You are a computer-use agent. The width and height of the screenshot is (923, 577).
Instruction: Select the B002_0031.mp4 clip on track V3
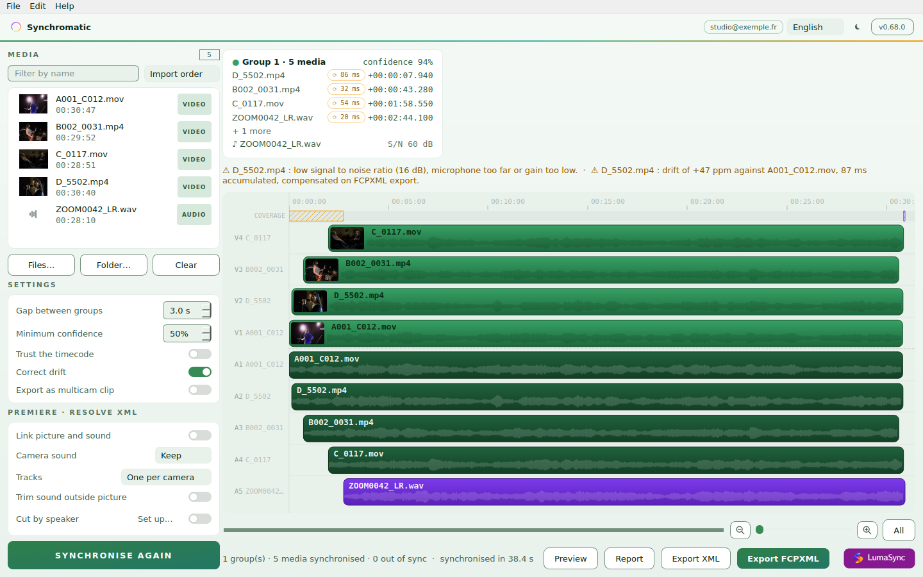coord(601,270)
